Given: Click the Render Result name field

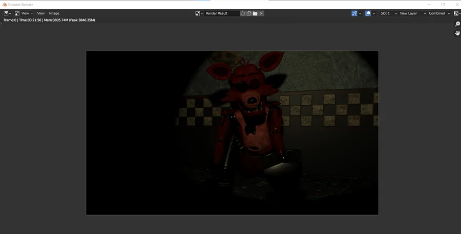Looking at the screenshot, I should [222, 13].
